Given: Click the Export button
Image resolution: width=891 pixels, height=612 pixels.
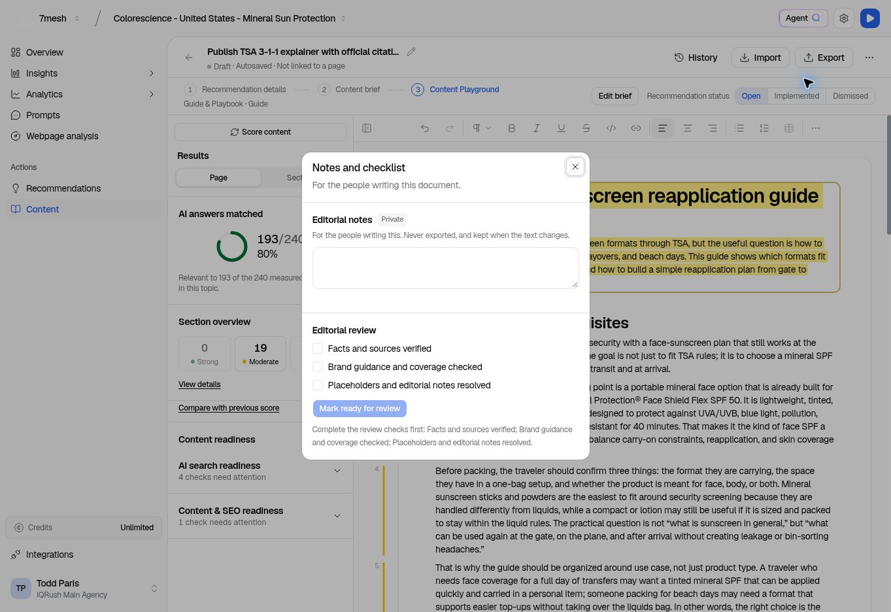Looking at the screenshot, I should click(824, 58).
